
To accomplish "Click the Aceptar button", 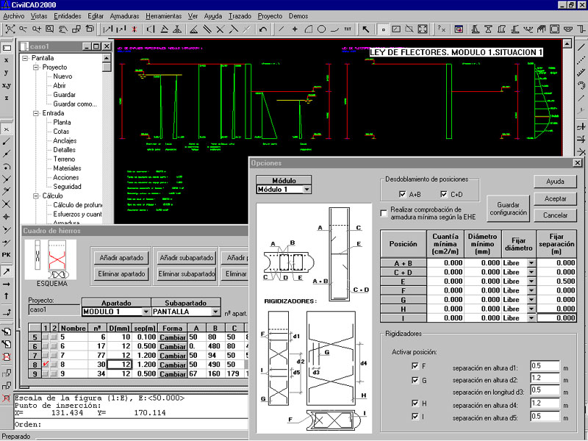I will pyautogui.click(x=555, y=198).
